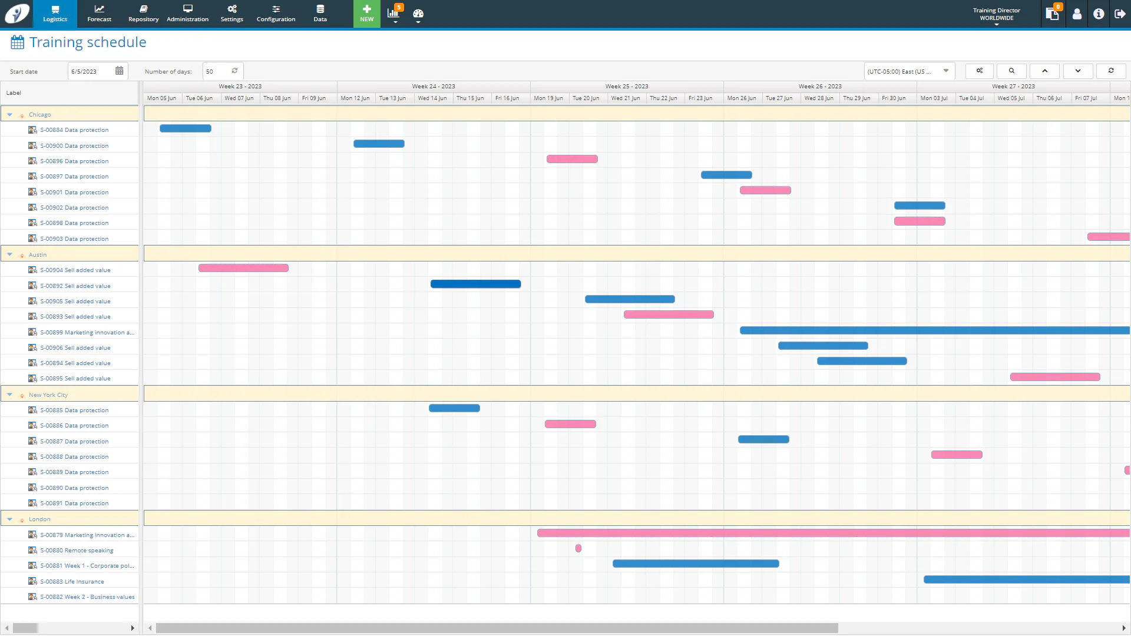Click the collapse all up-chevron button
This screenshot has height=636, width=1131.
coord(1044,71)
